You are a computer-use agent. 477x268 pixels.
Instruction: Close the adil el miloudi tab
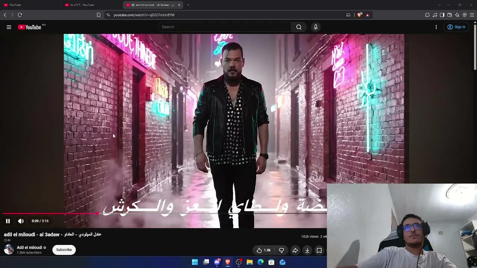(x=179, y=5)
